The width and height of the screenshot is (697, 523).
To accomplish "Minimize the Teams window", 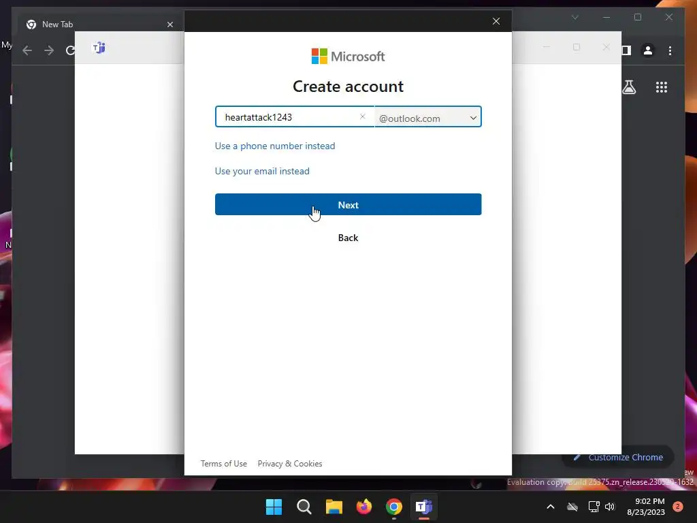I will click(x=547, y=47).
